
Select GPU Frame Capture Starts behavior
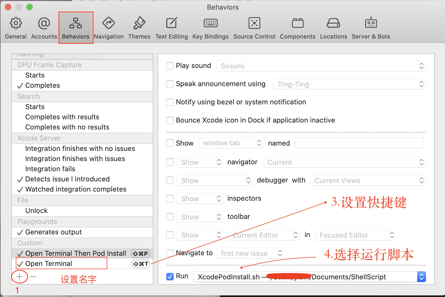tap(82, 75)
